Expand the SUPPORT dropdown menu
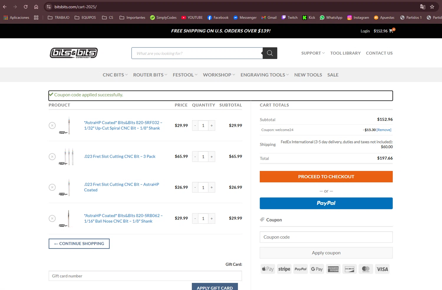The height and width of the screenshot is (290, 442). 313,53
